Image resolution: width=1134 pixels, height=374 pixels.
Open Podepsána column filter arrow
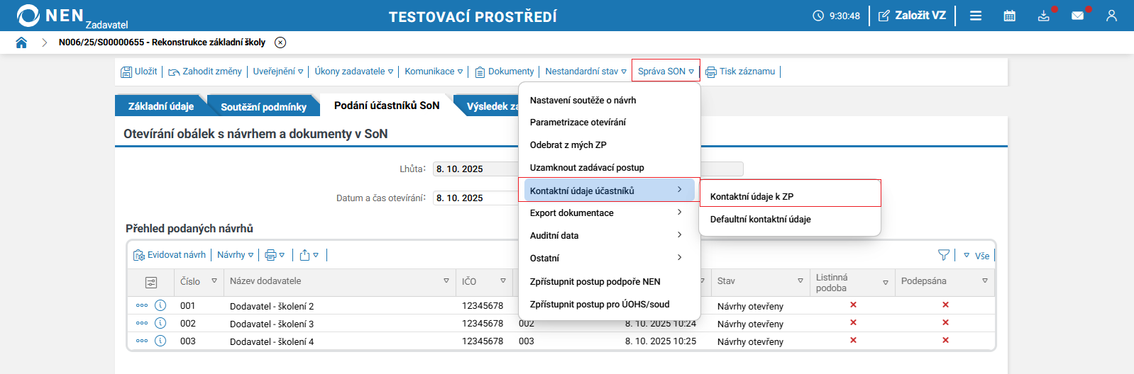pos(985,281)
